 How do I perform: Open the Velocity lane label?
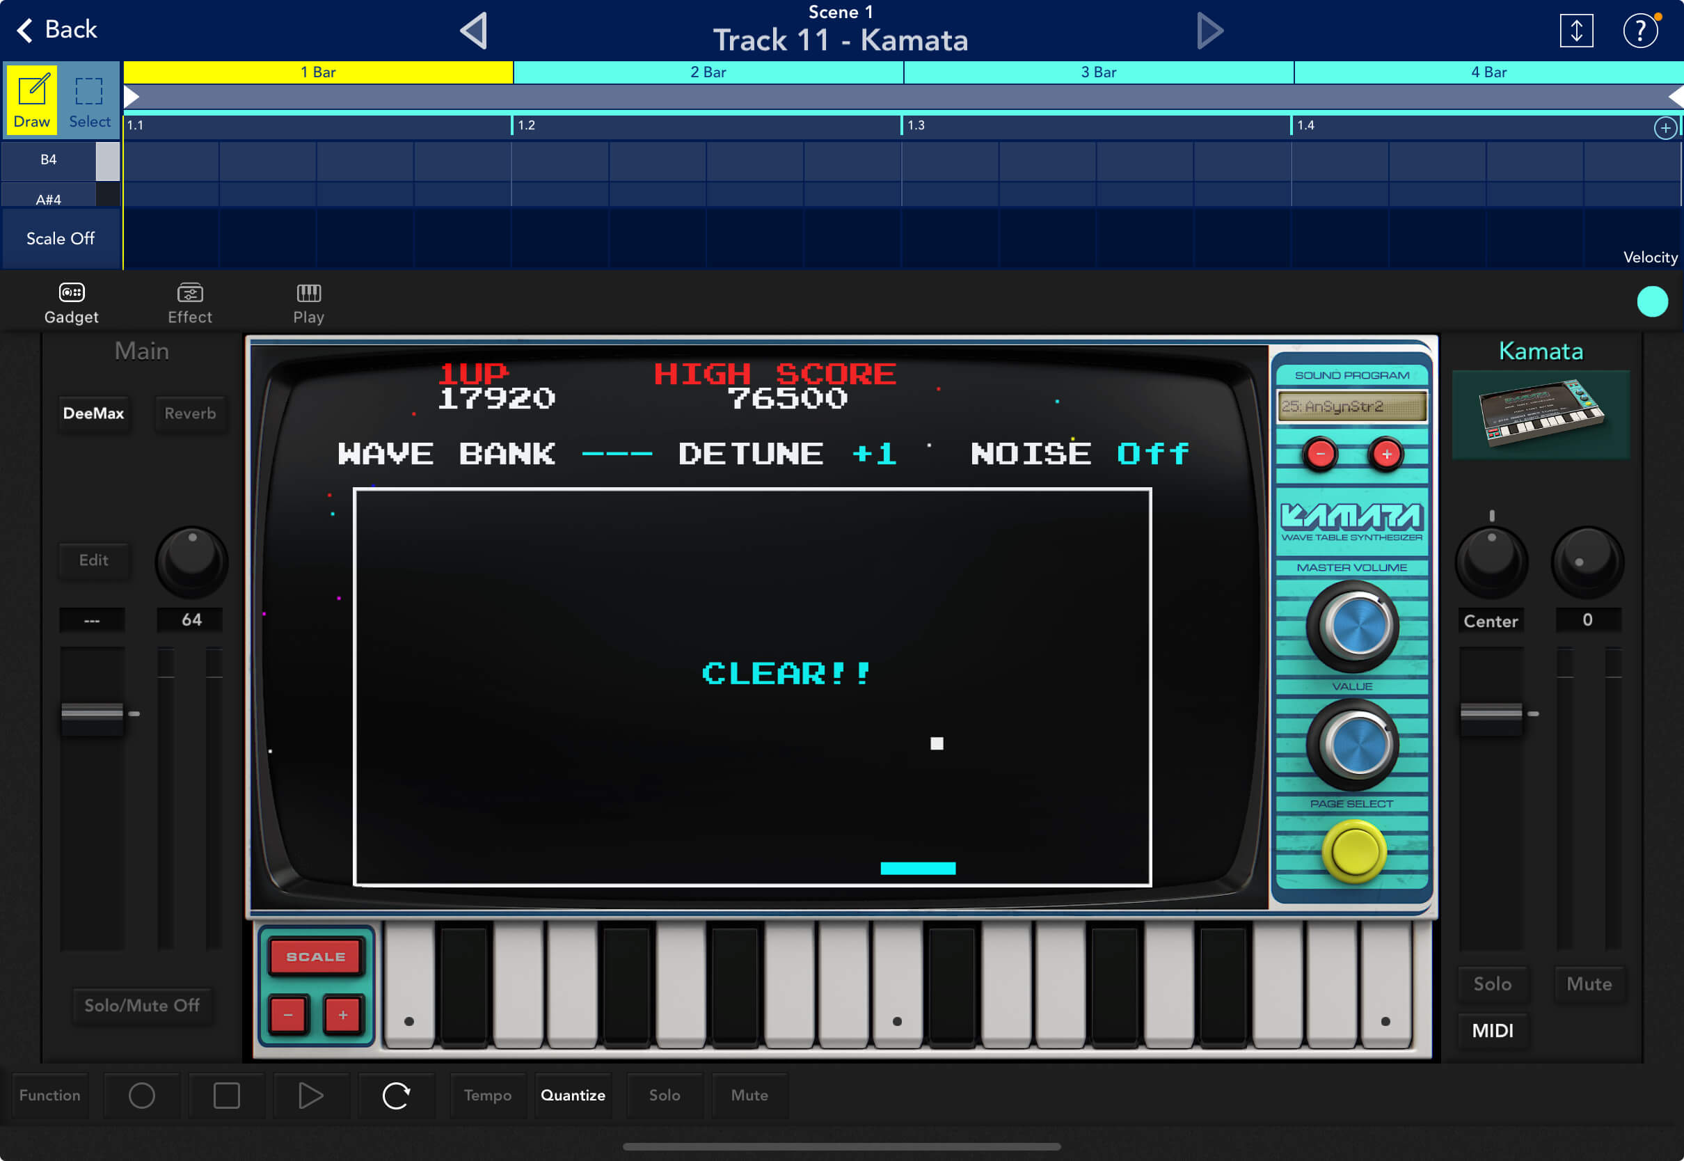(x=1650, y=258)
